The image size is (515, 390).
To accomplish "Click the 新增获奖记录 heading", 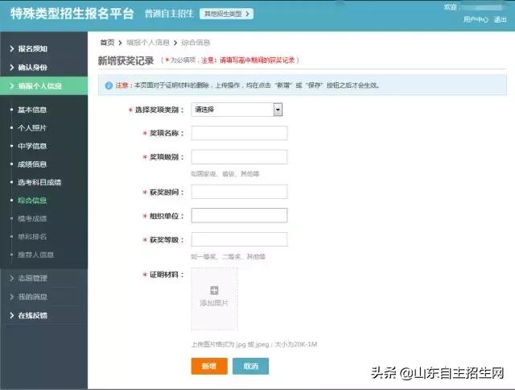I will 126,60.
